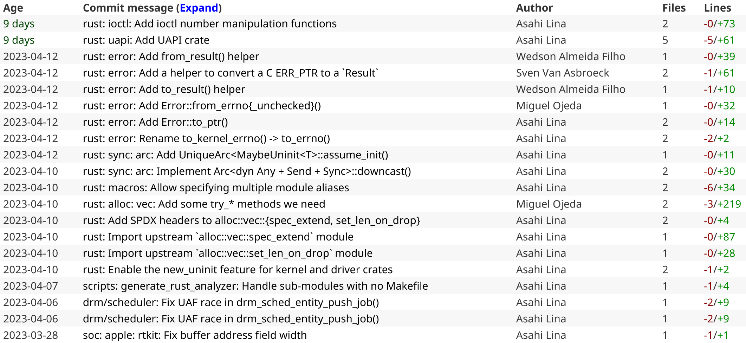This screenshot has width=746, height=343.
Task: Click date 2023-04-10 on macros row
Action: (31, 188)
